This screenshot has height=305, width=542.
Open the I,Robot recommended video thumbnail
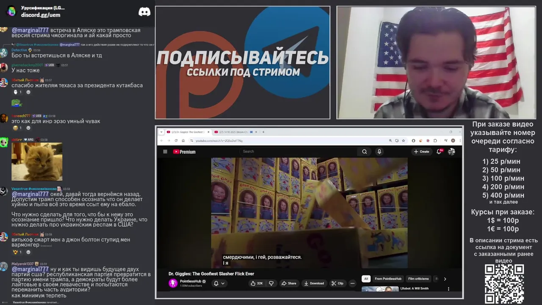coord(380,289)
